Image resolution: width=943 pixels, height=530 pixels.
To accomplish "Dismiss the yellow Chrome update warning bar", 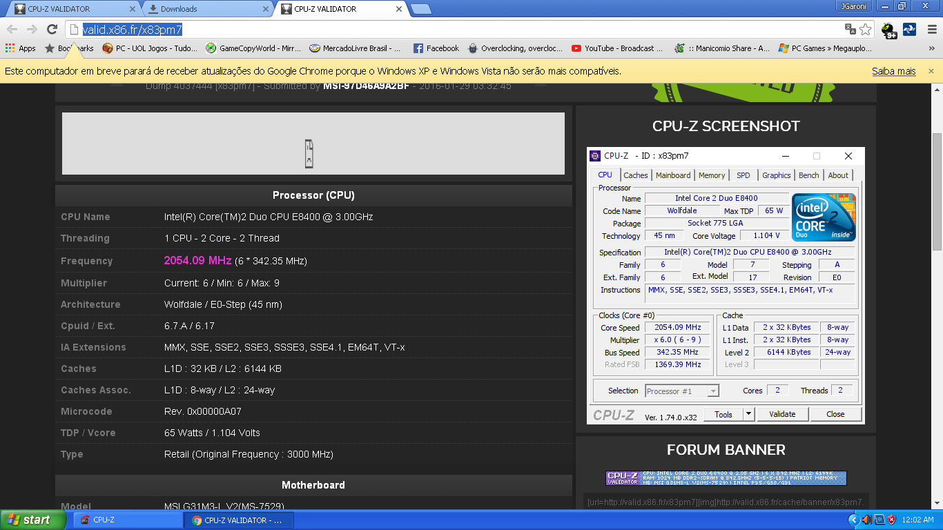I will pyautogui.click(x=931, y=71).
